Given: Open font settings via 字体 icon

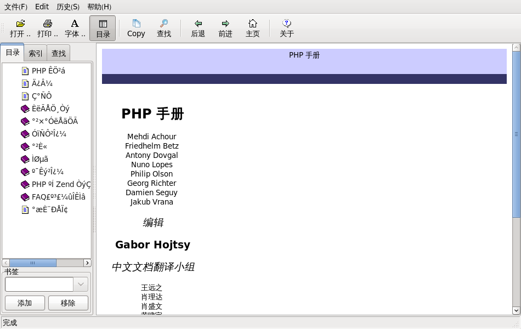Looking at the screenshot, I should 75,29.
